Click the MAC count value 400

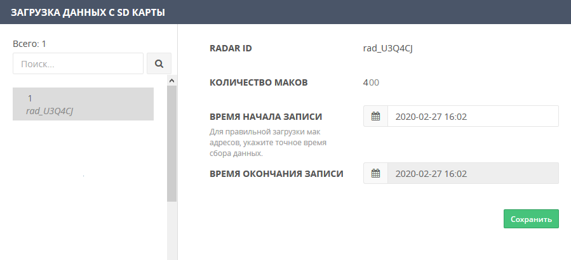[x=371, y=82]
